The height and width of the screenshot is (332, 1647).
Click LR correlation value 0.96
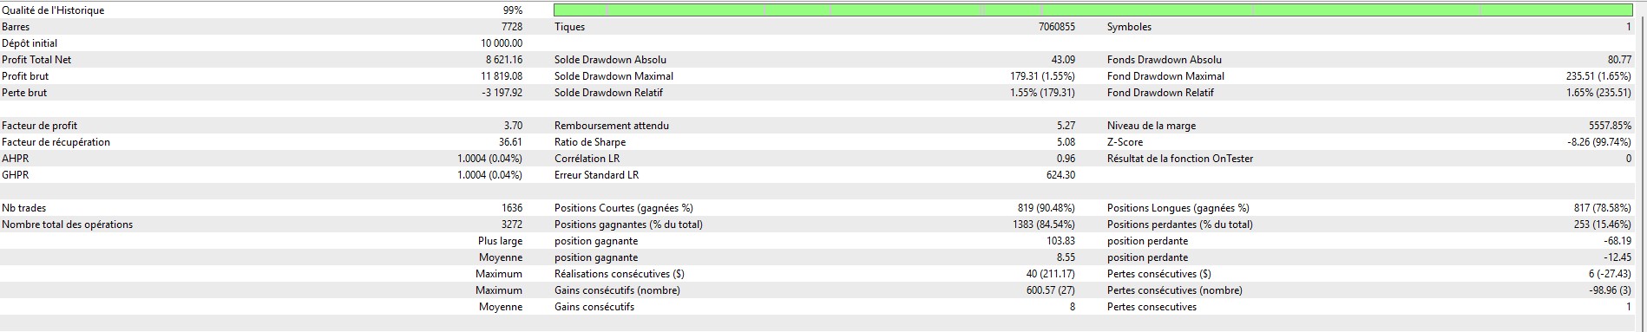pyautogui.click(x=1066, y=159)
